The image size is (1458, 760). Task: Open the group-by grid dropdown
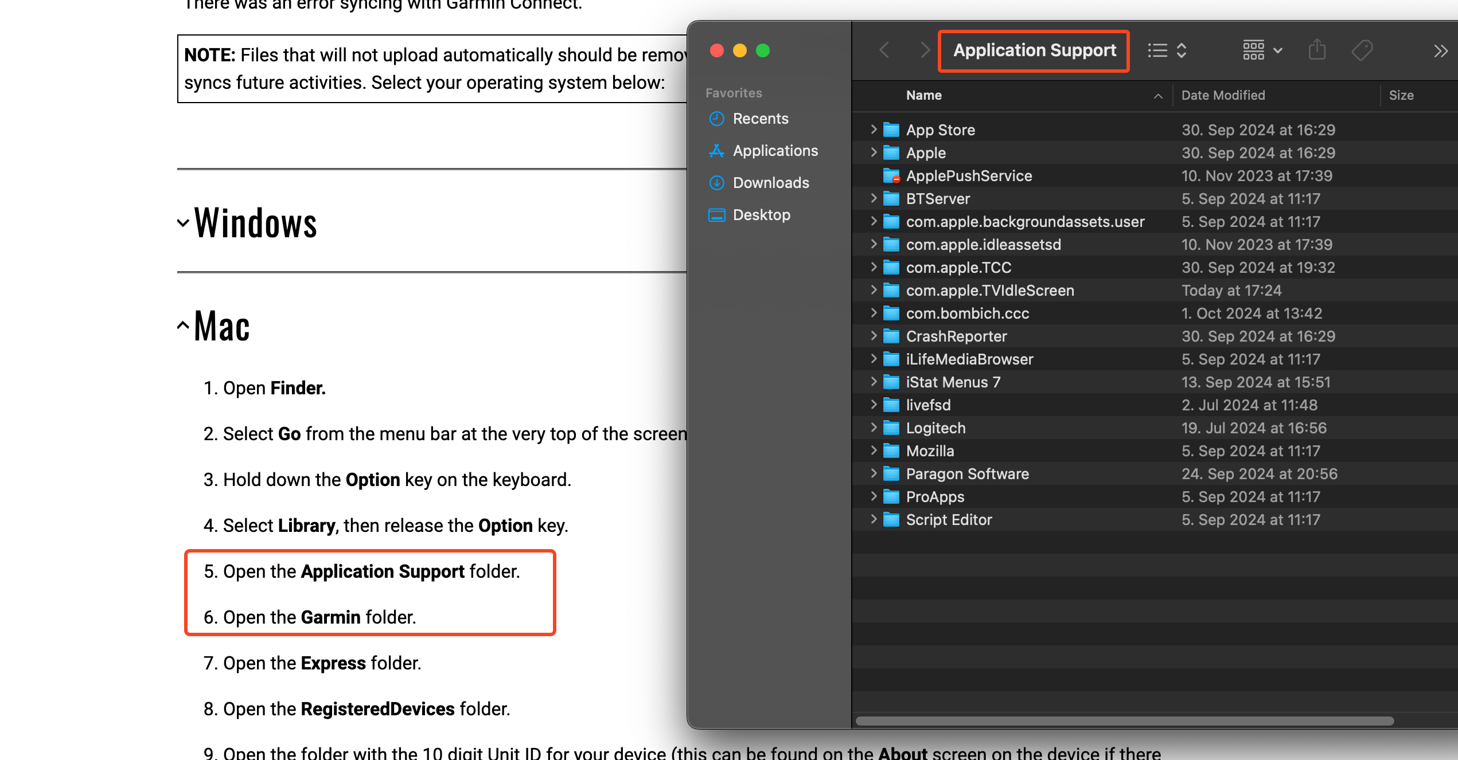tap(1262, 50)
